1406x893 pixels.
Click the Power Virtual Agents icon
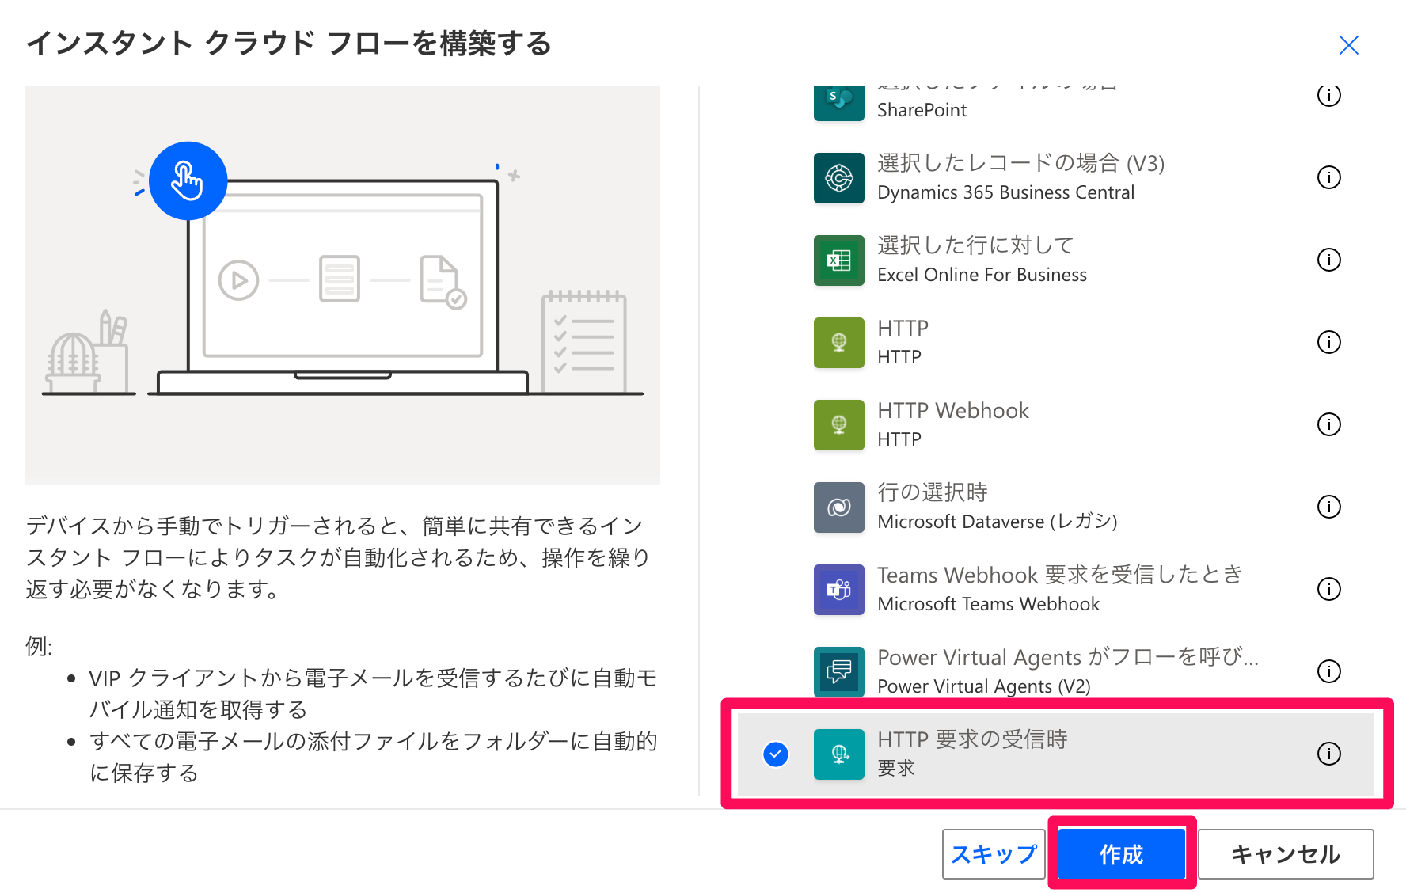(838, 672)
